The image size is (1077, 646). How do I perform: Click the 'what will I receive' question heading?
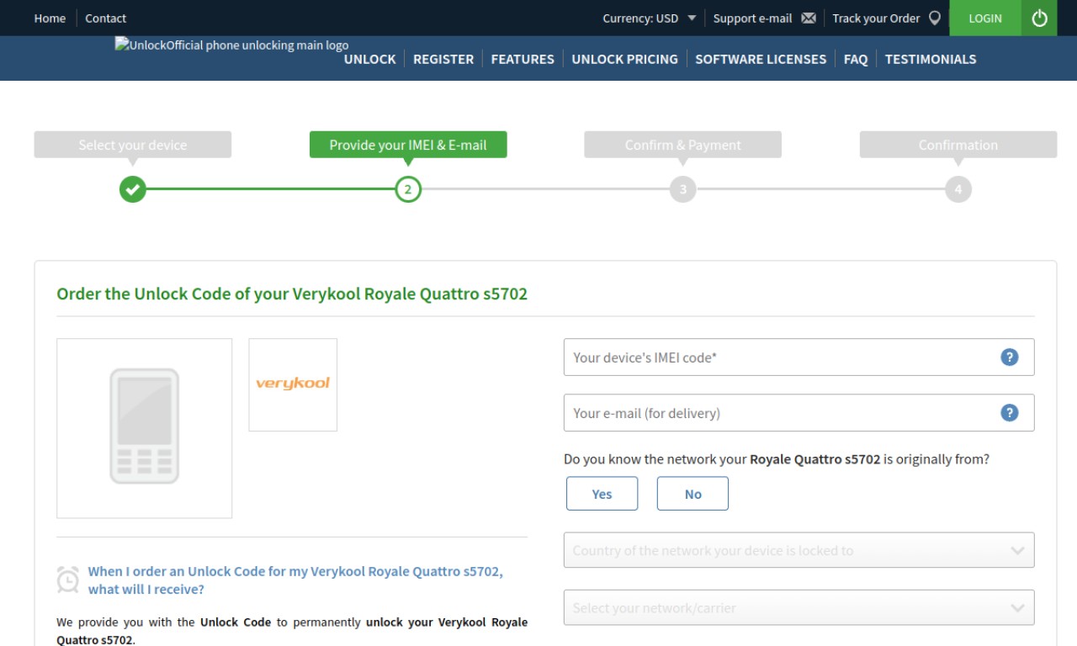tap(295, 580)
